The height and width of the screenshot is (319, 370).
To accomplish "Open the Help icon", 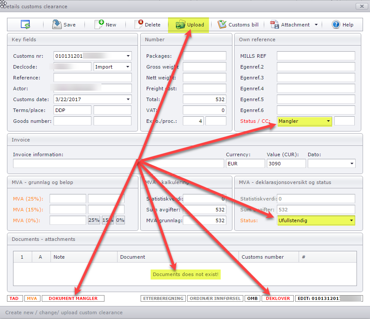I will coord(336,25).
